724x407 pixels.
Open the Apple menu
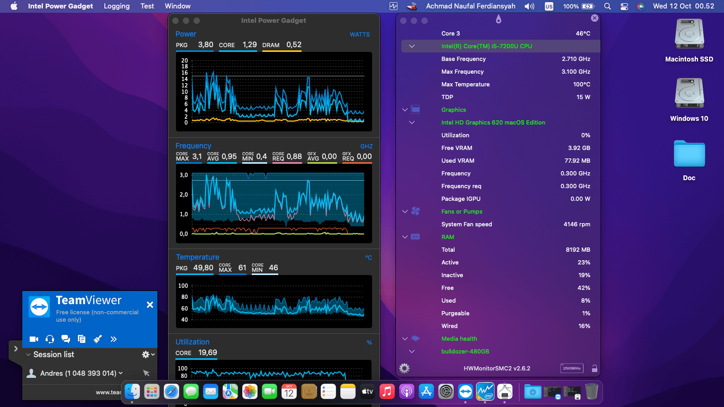pyautogui.click(x=14, y=6)
